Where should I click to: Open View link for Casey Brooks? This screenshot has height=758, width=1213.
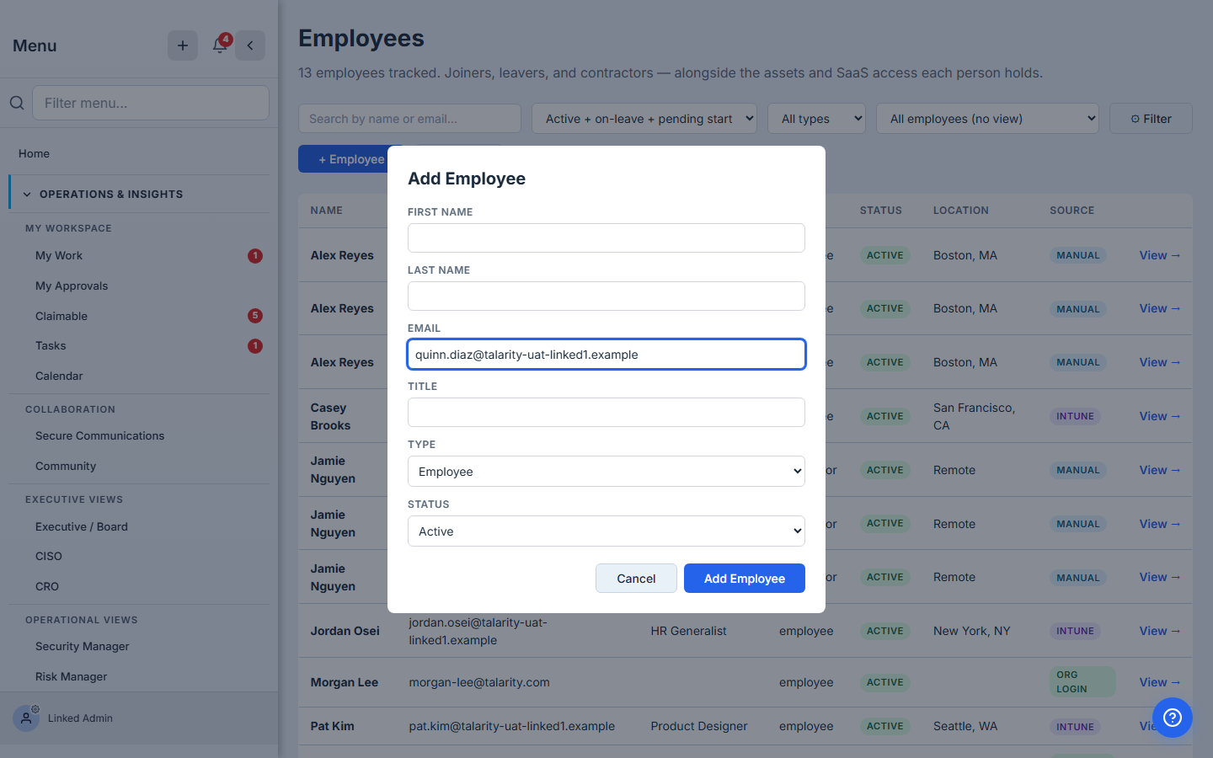pos(1160,416)
